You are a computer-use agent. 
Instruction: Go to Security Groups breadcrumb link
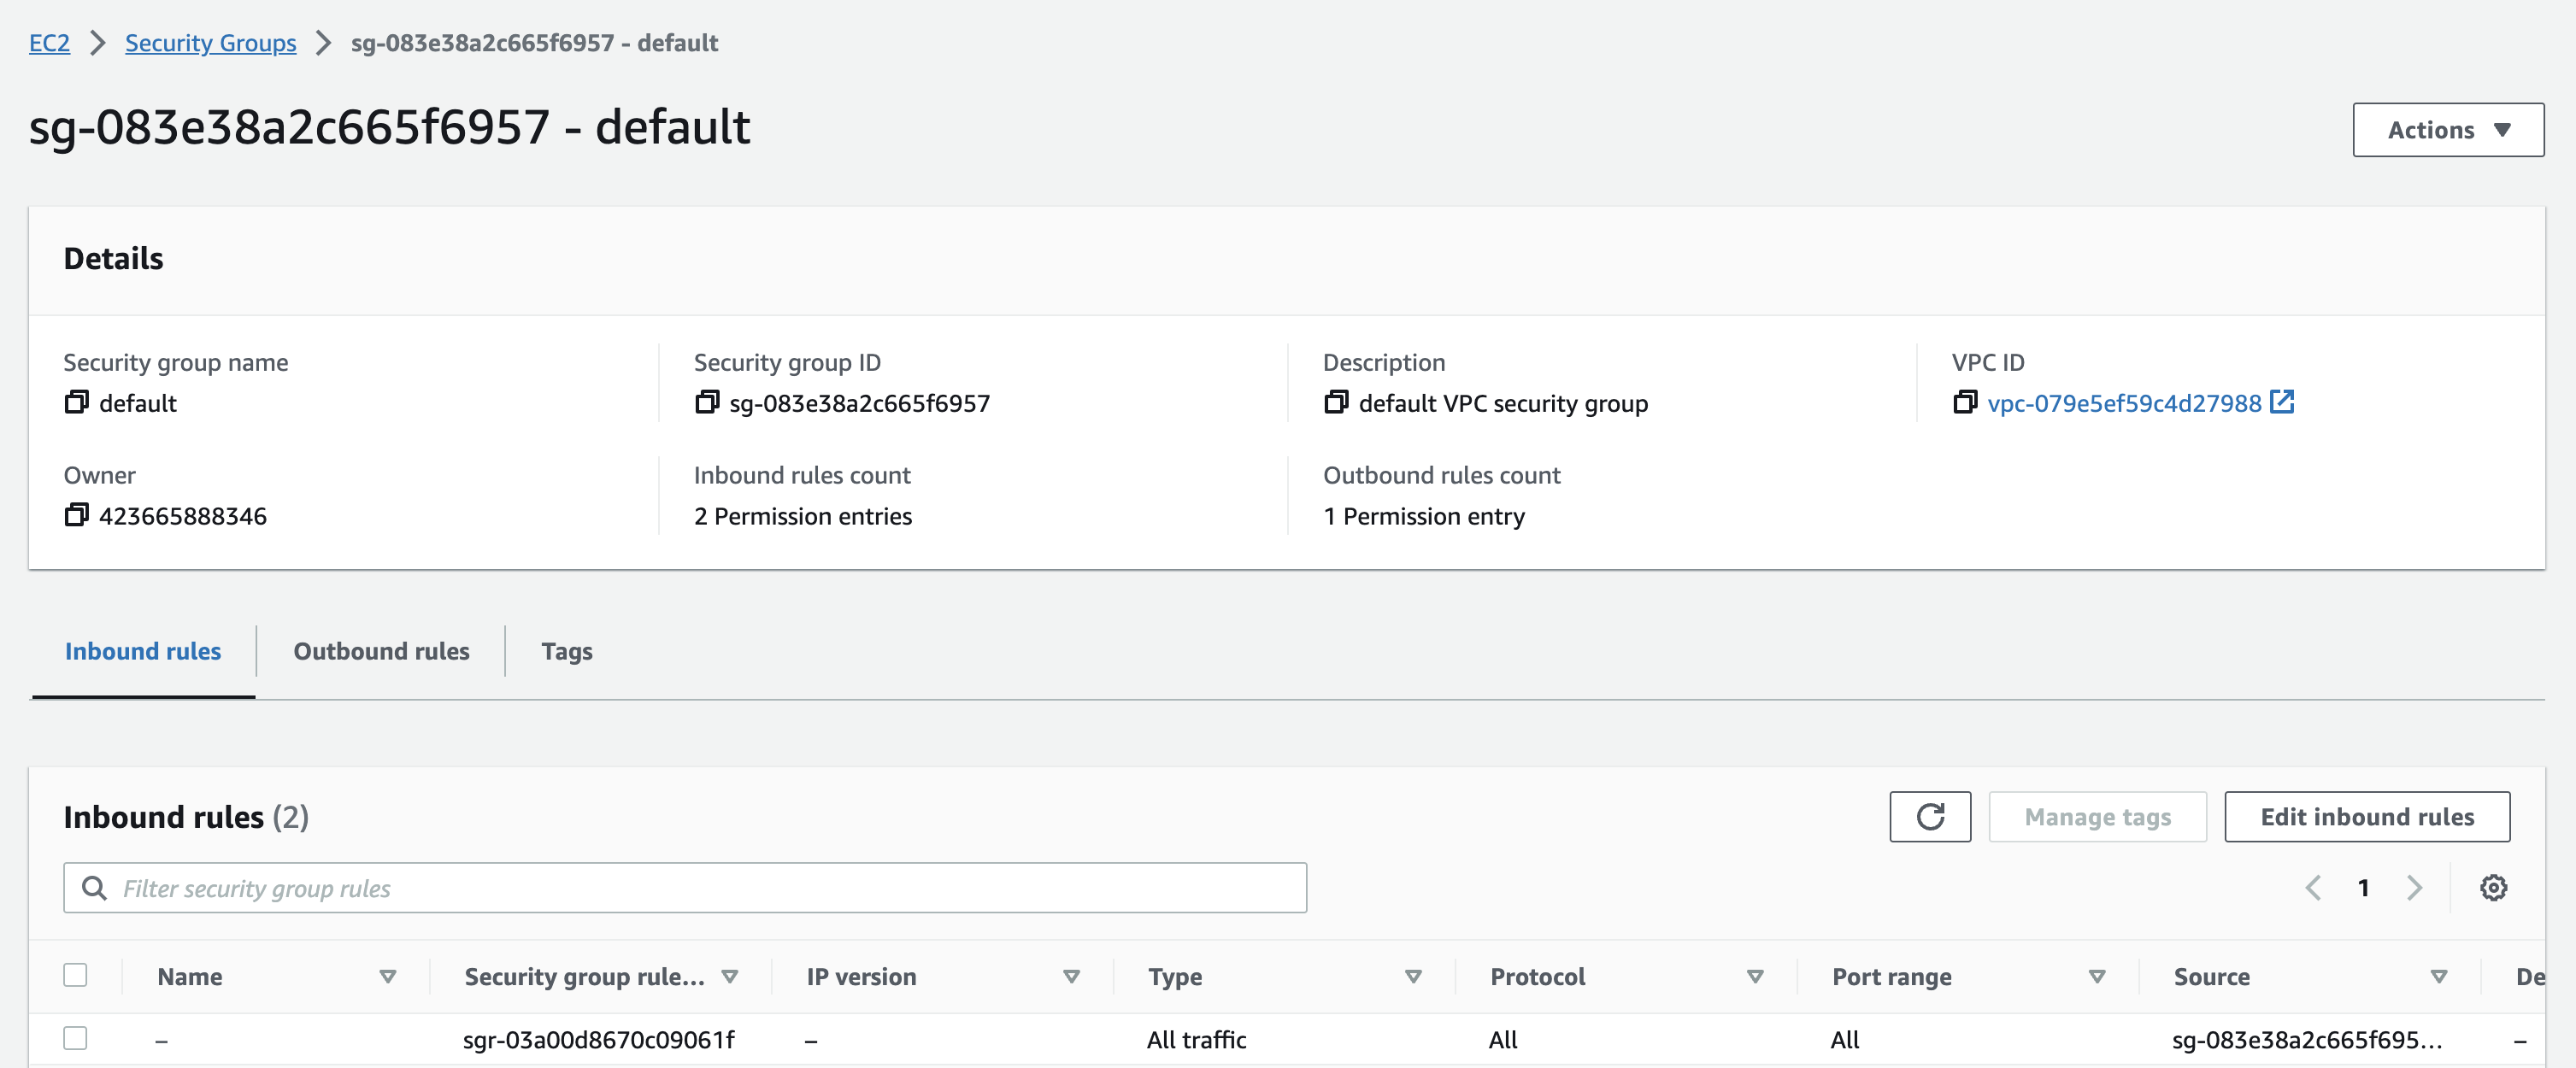point(210,43)
